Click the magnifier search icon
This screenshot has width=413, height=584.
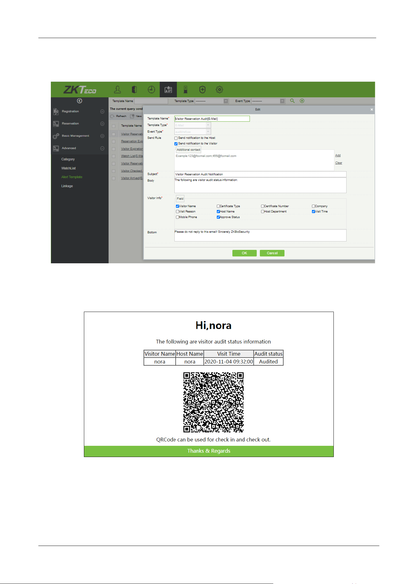click(x=292, y=101)
